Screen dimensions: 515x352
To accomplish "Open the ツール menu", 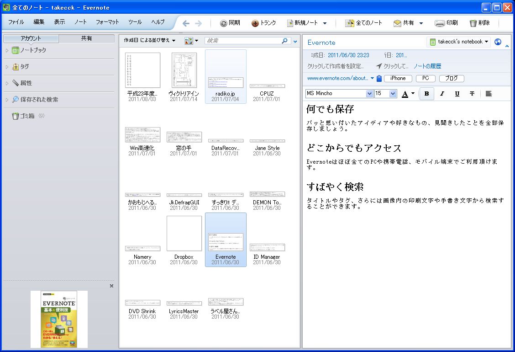I will coord(135,22).
